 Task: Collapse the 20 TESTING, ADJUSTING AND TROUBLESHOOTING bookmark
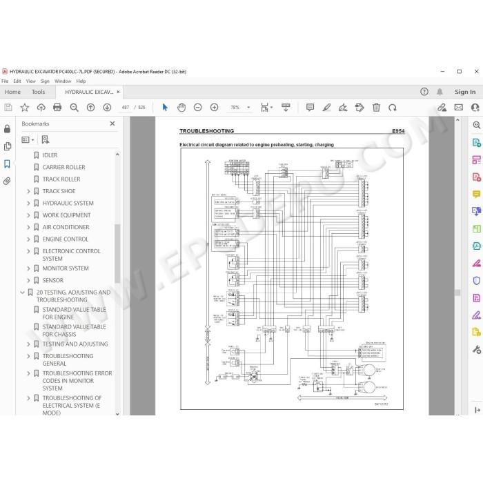tap(22, 293)
